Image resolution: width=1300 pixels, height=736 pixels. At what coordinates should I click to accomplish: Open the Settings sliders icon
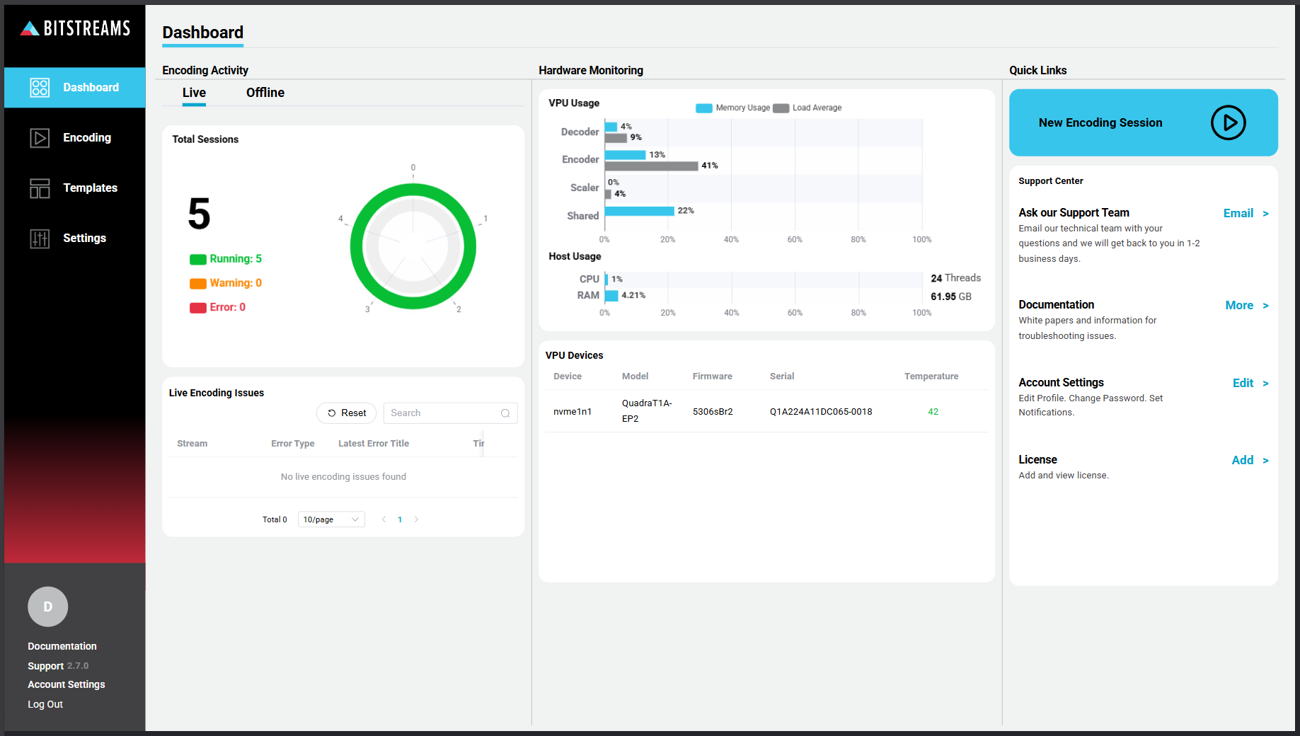(x=40, y=238)
